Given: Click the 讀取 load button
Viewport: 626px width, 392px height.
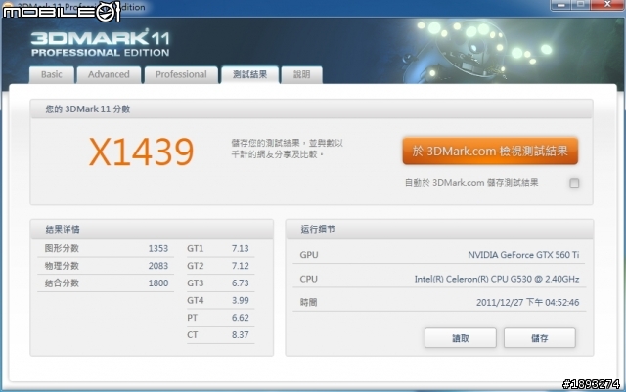Looking at the screenshot, I should [461, 338].
